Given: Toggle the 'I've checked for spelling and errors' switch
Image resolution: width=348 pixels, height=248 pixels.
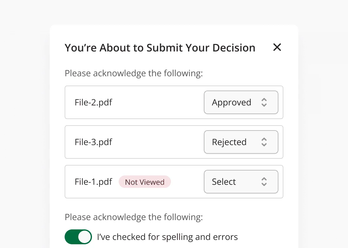Looking at the screenshot, I should pos(78,237).
